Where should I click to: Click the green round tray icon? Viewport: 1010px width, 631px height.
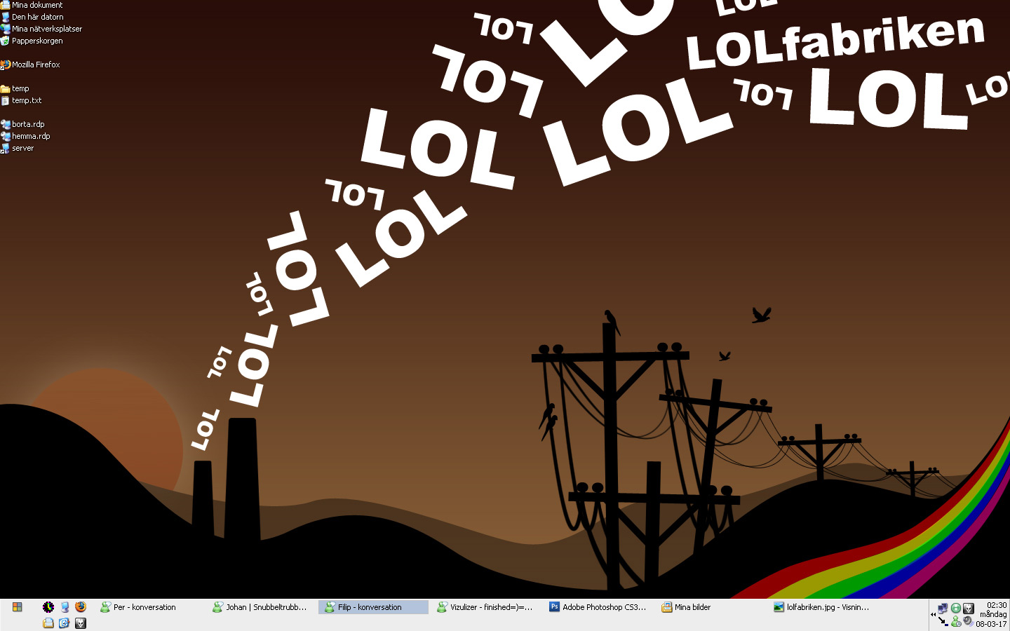click(955, 608)
